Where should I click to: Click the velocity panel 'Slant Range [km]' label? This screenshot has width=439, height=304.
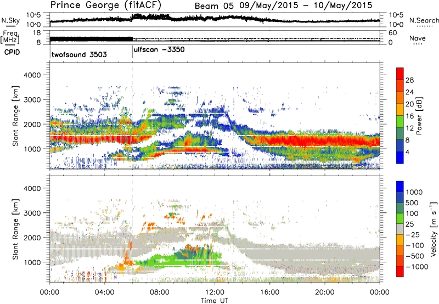(15, 229)
